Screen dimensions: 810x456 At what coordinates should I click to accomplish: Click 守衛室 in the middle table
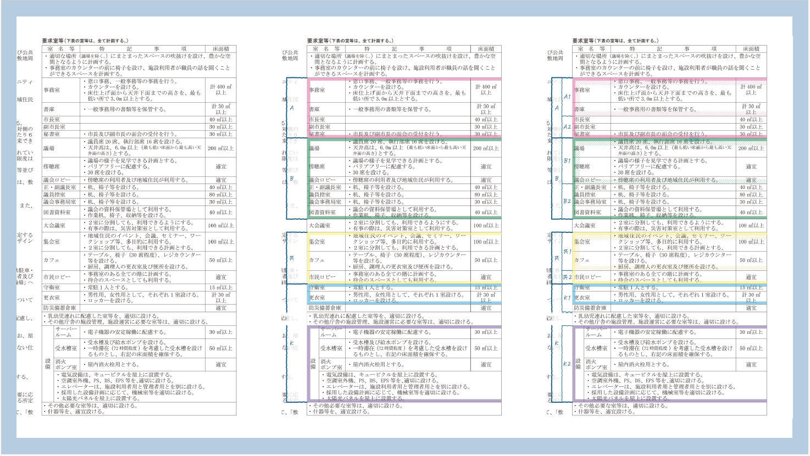pyautogui.click(x=317, y=287)
